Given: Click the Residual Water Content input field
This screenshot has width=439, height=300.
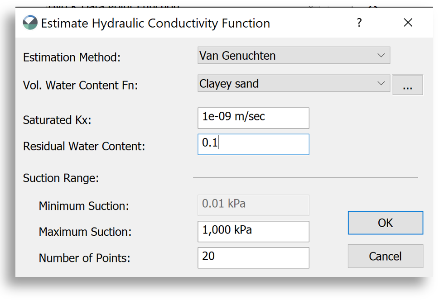Looking at the screenshot, I should coord(253,144).
